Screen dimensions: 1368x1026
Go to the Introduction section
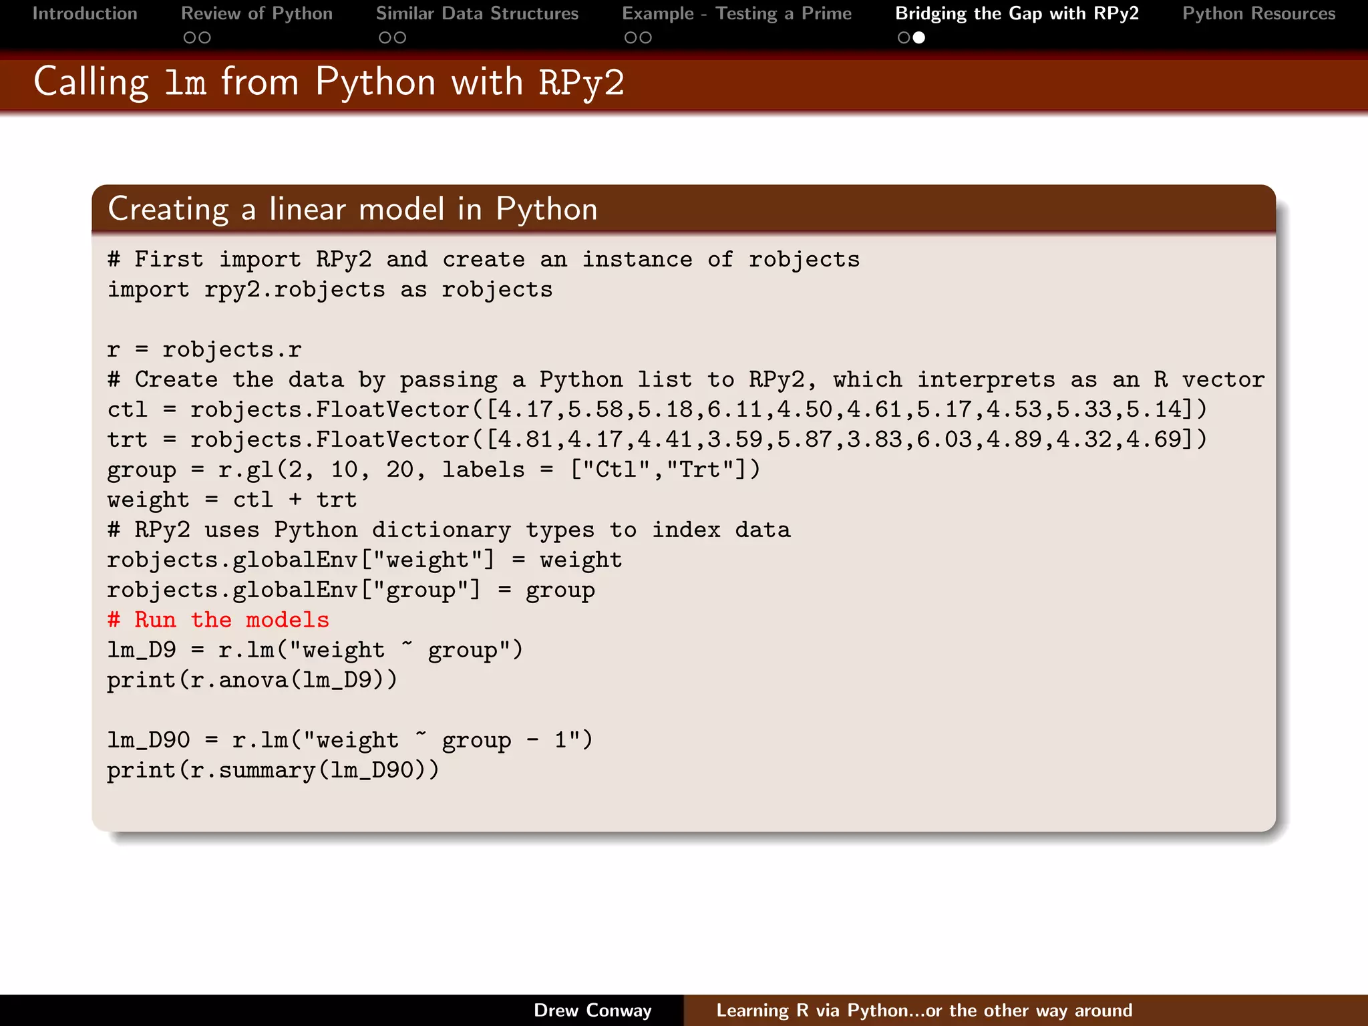pos(85,13)
